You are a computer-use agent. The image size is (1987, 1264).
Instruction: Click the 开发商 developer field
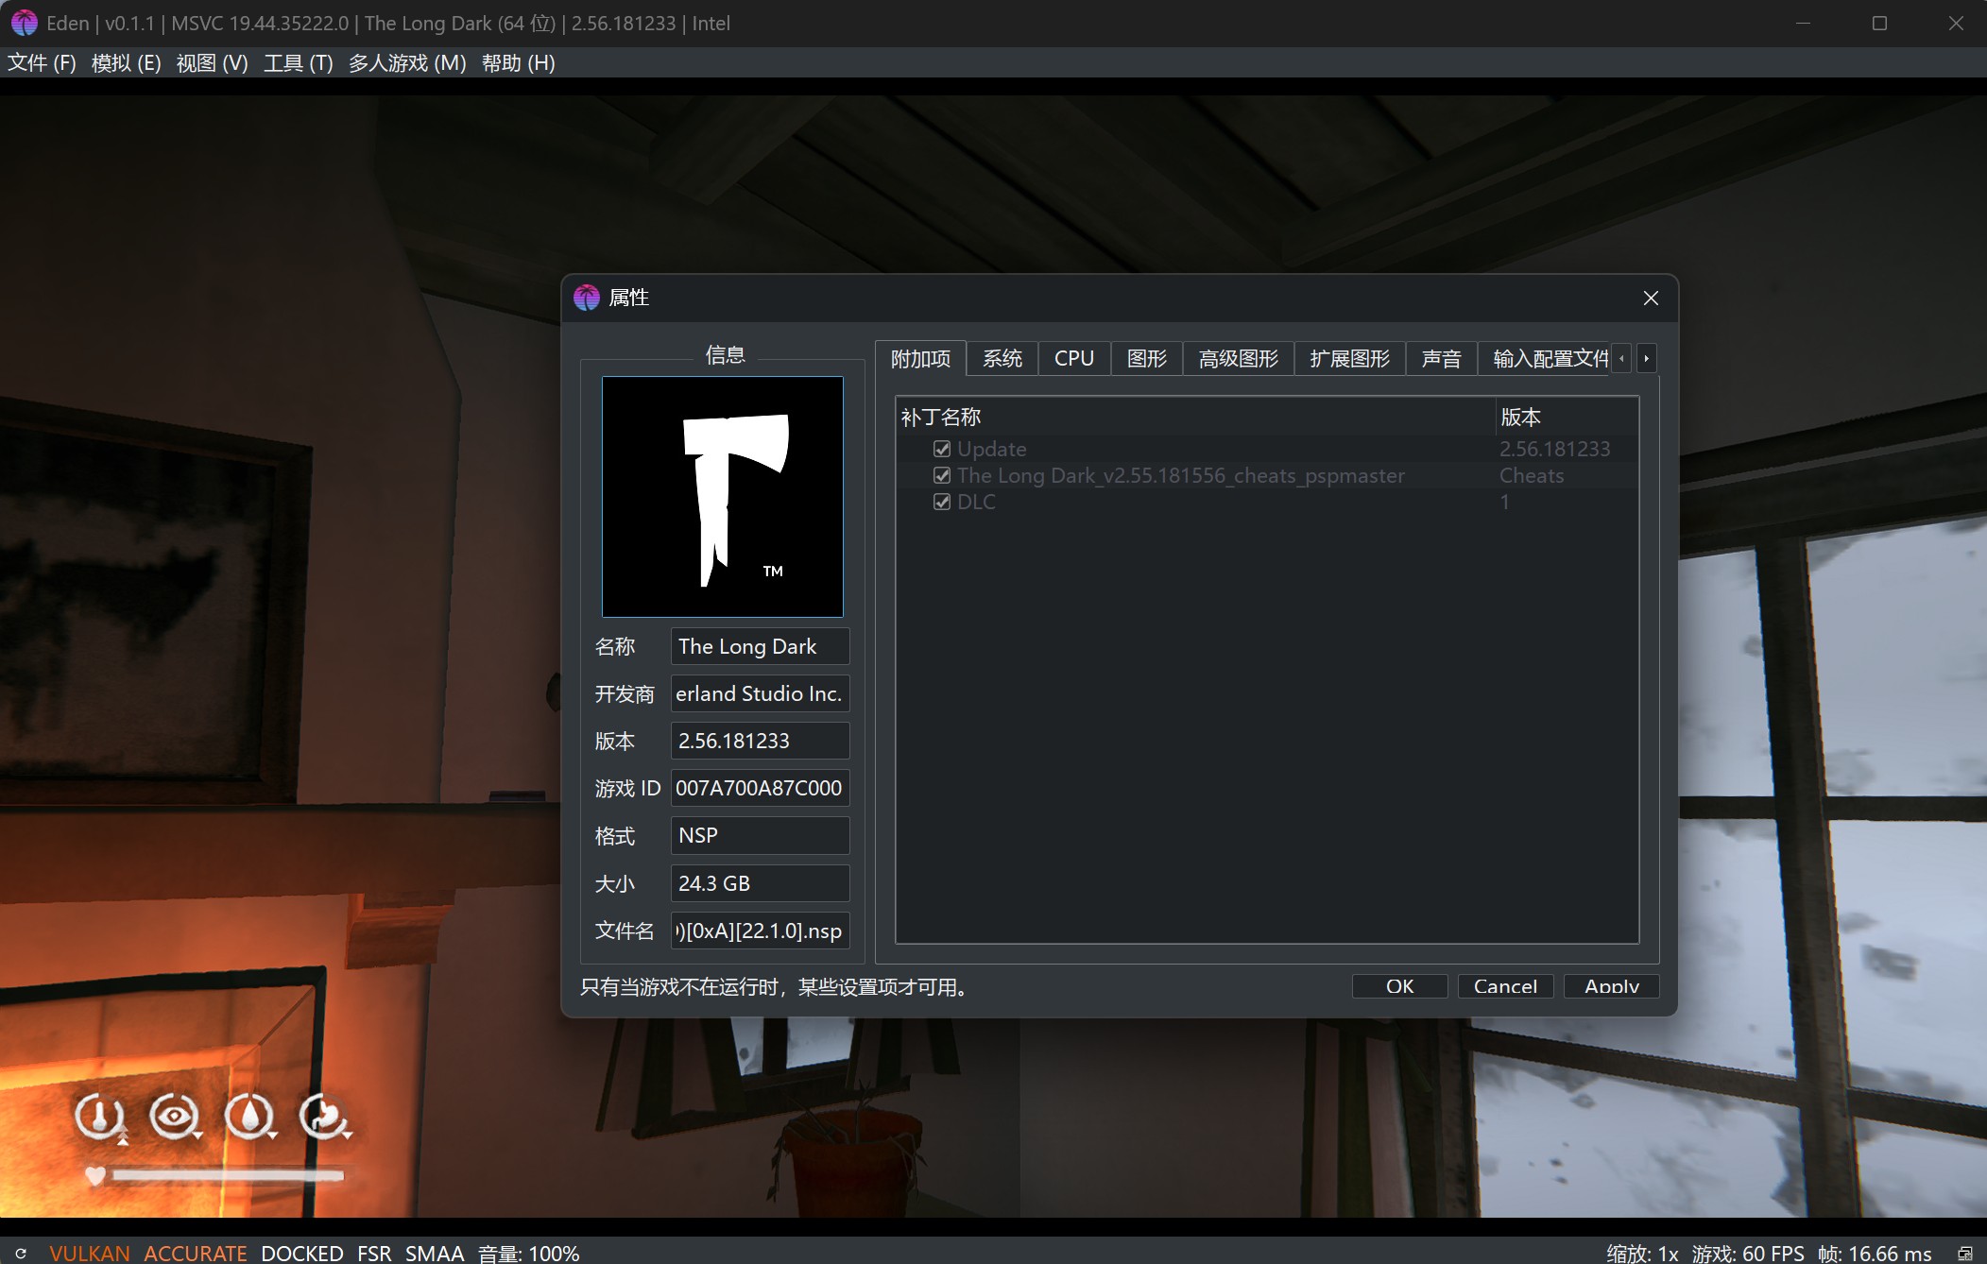(x=761, y=693)
